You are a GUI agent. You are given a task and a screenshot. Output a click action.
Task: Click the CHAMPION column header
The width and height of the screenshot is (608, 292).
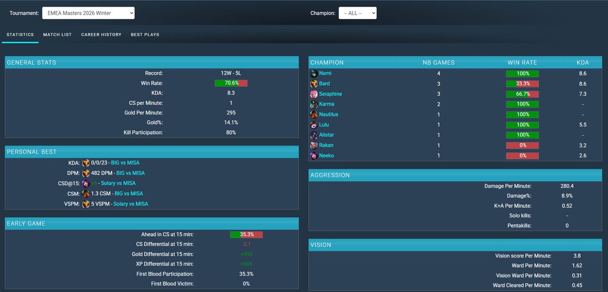(327, 62)
